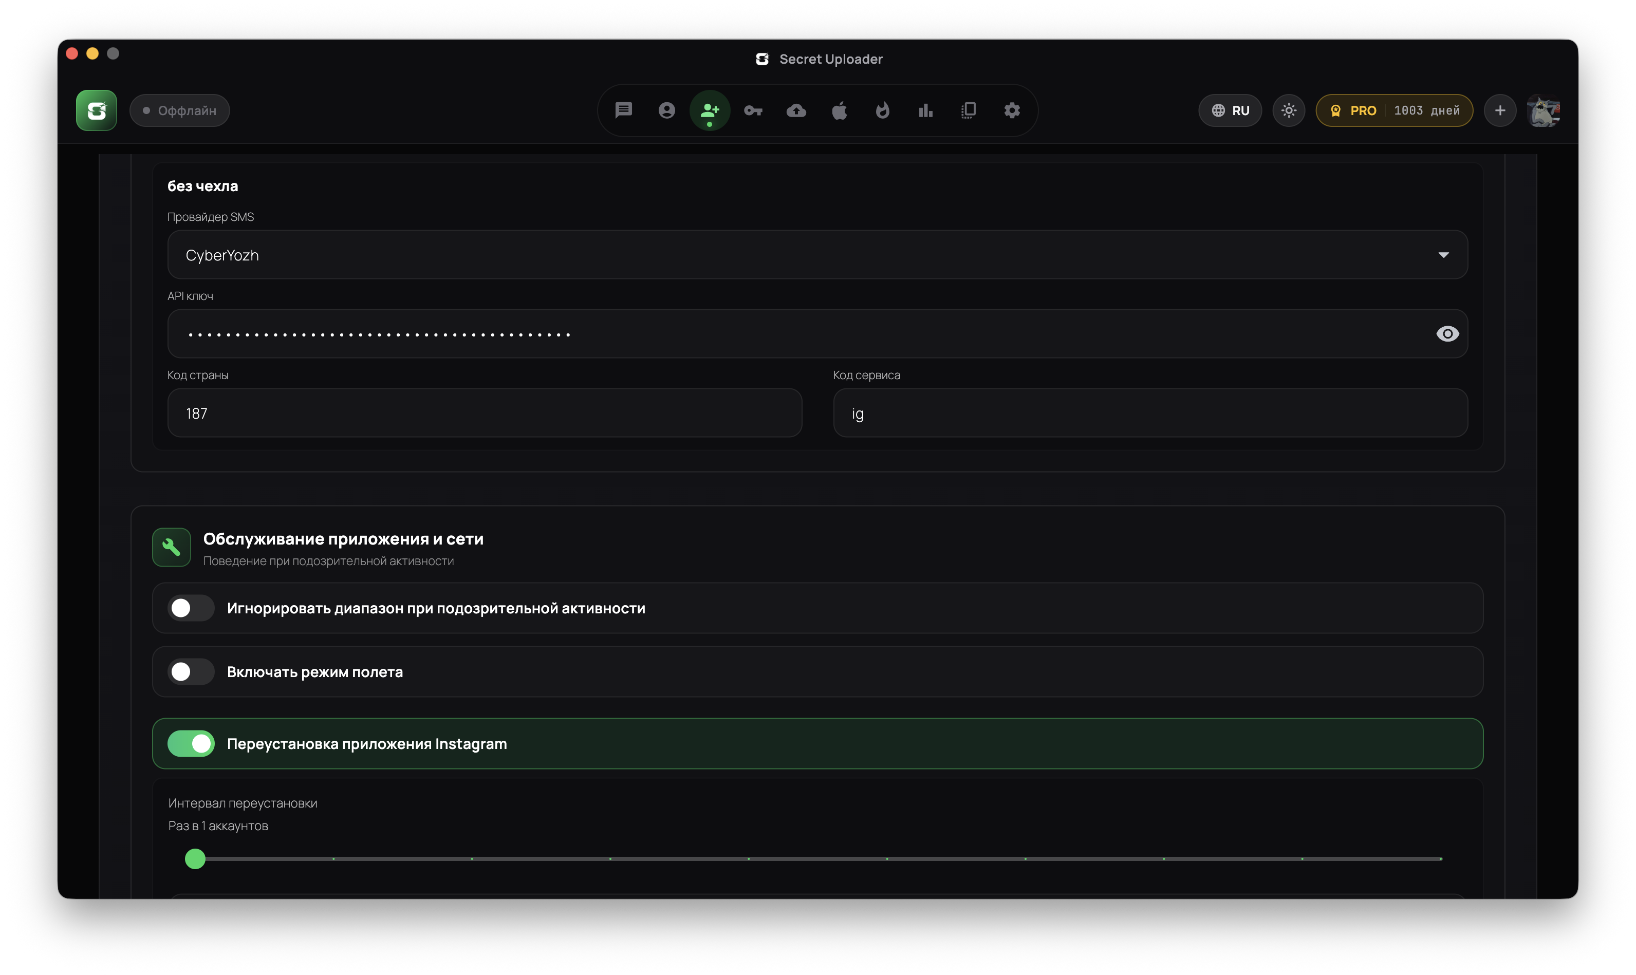Open the bar chart statistics tab icon

click(925, 110)
